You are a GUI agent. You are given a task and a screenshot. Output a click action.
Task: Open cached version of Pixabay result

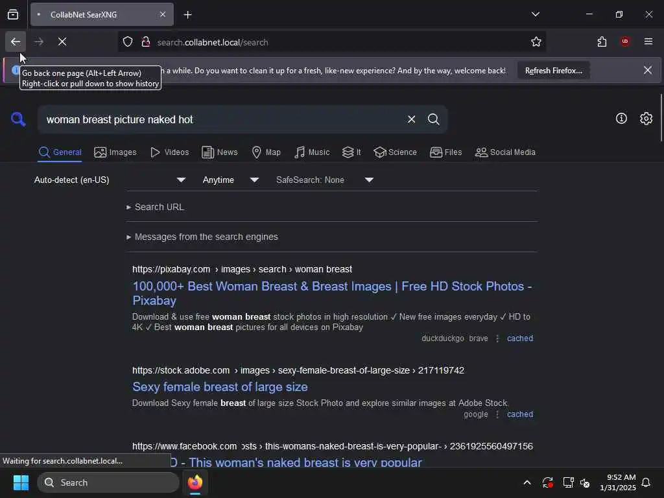click(520, 338)
